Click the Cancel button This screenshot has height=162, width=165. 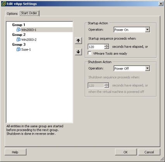(x=149, y=152)
